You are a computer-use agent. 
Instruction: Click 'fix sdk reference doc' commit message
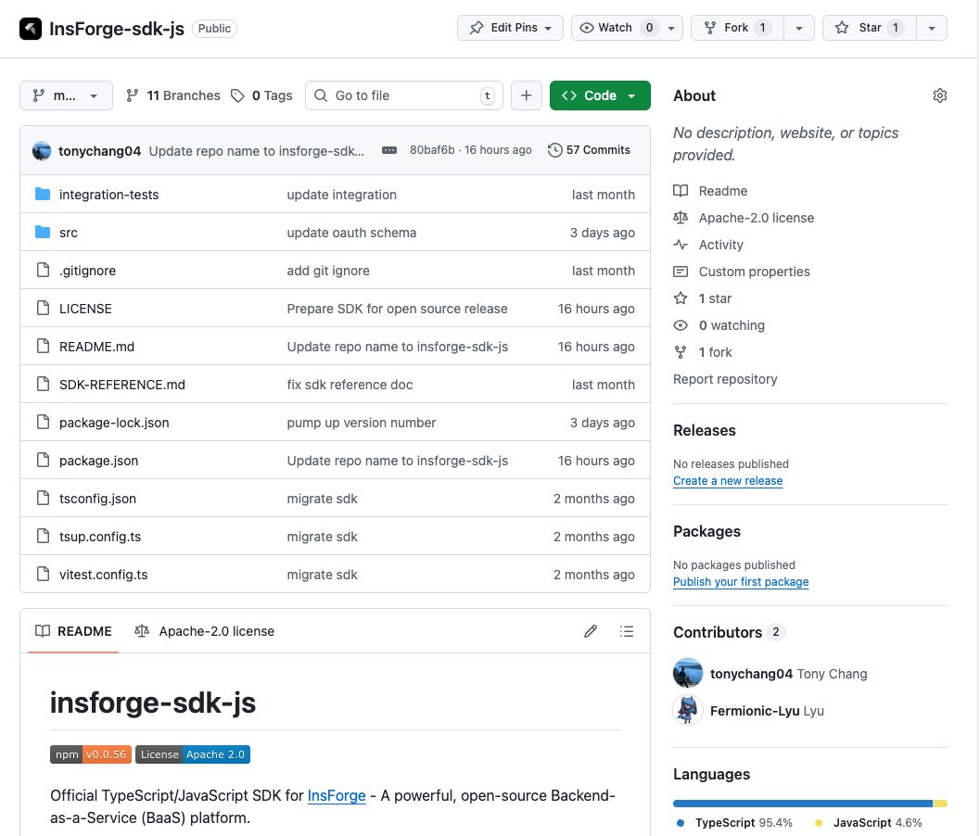350,385
